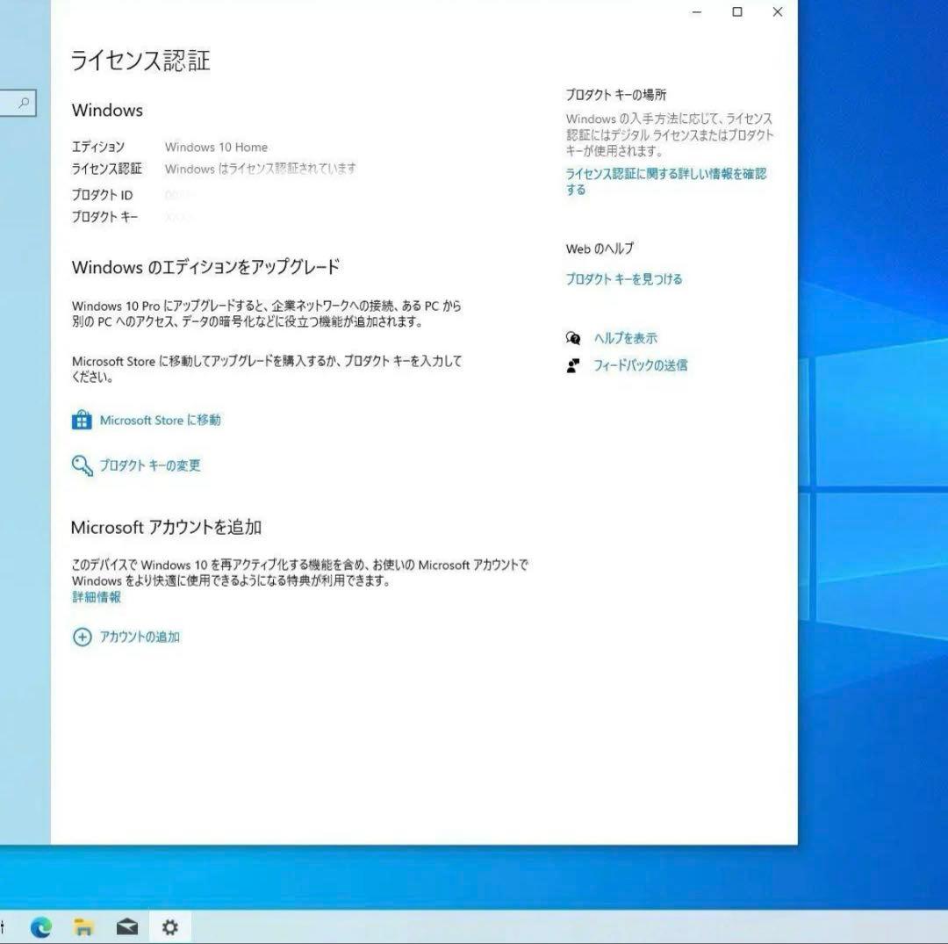This screenshot has height=944, width=948.
Task: Click the speech-bubble help icon beside ヘルプを表示
Action: pos(573,337)
